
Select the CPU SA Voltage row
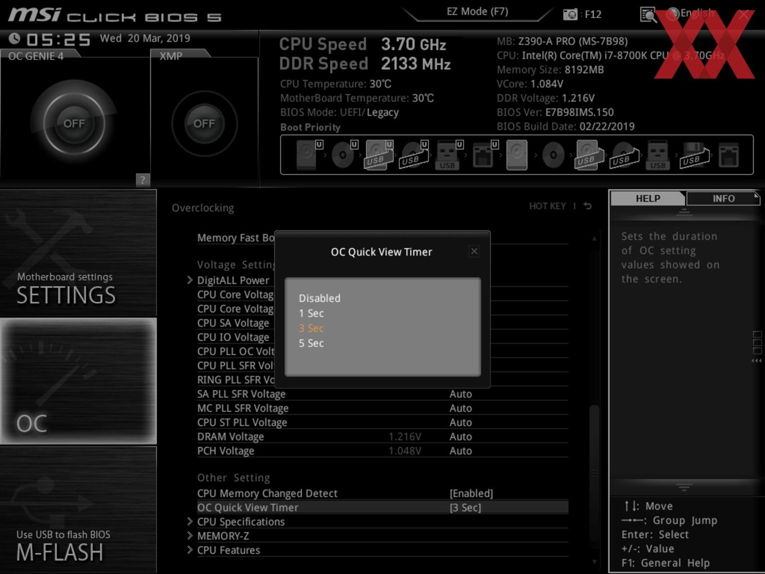tap(233, 323)
